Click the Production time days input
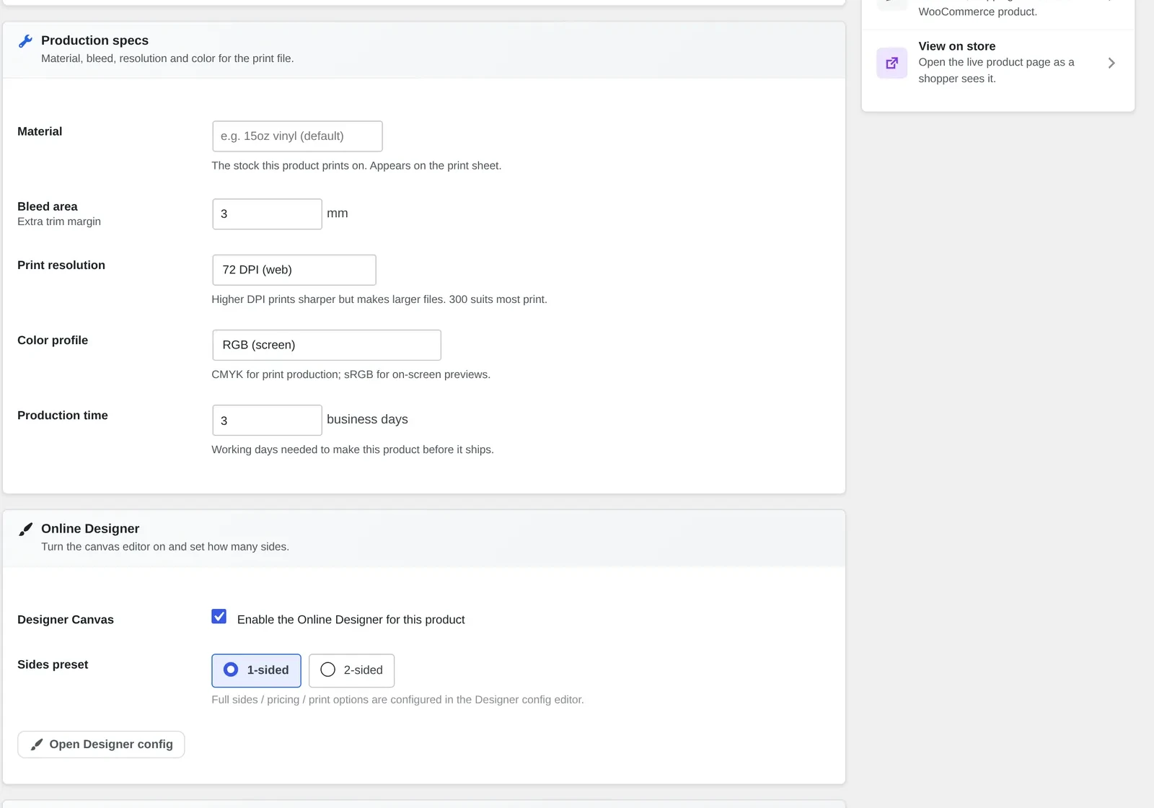 click(267, 421)
